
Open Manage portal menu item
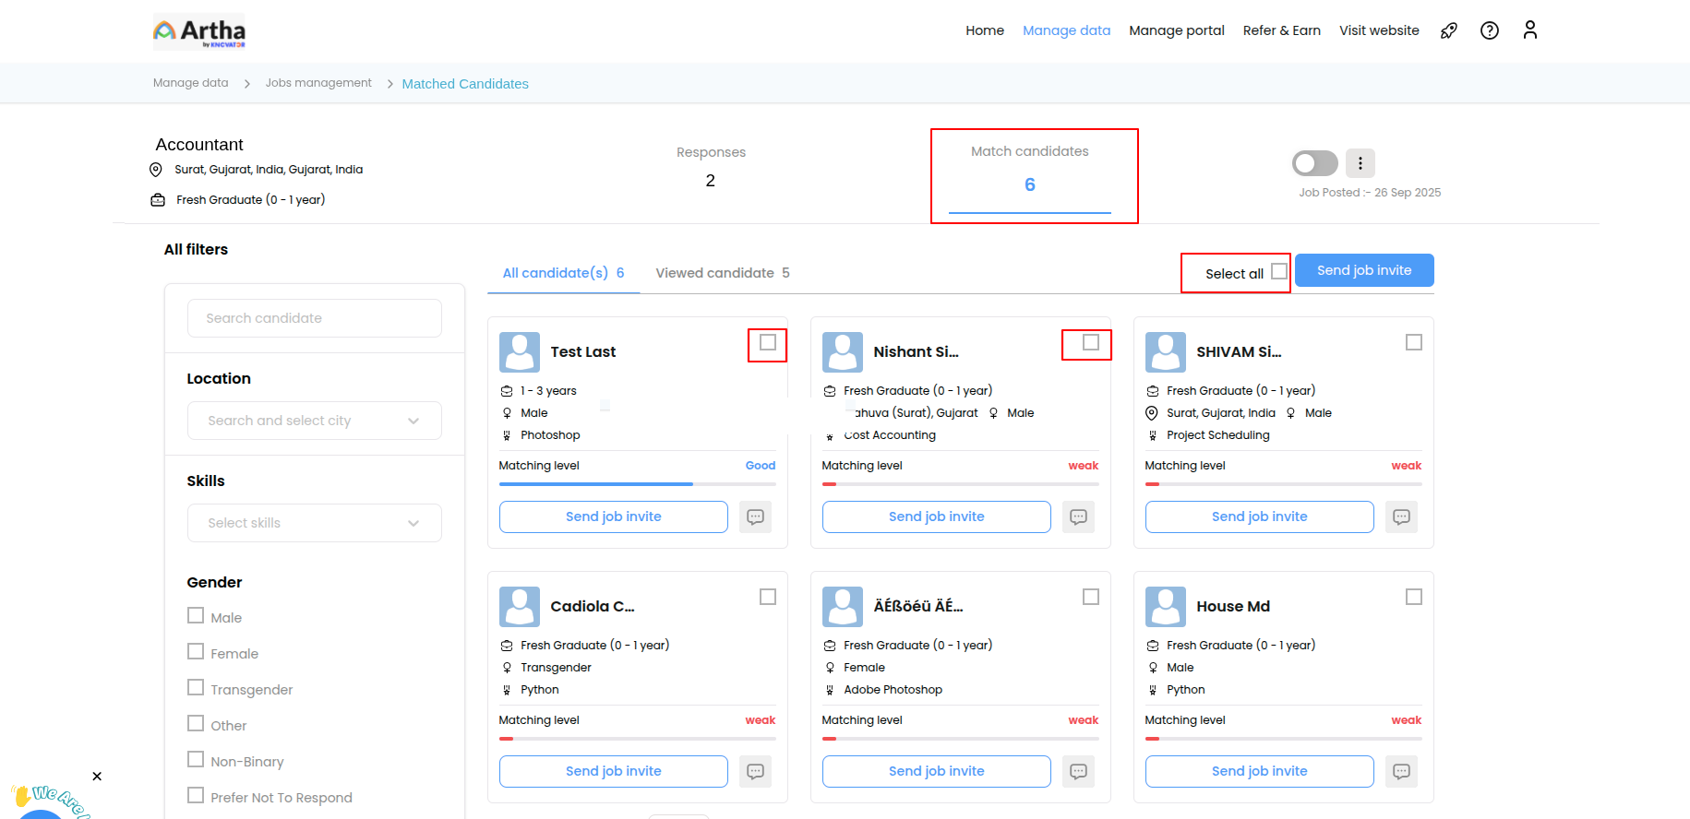point(1176,30)
